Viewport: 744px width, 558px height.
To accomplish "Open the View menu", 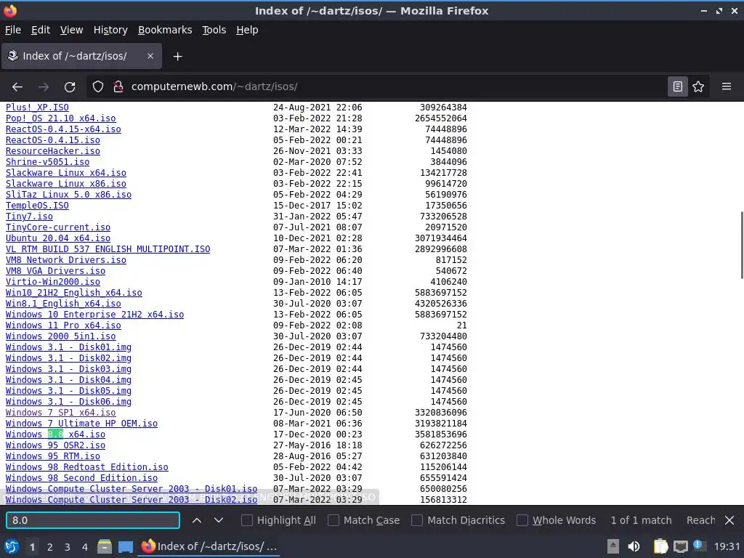I will (71, 30).
